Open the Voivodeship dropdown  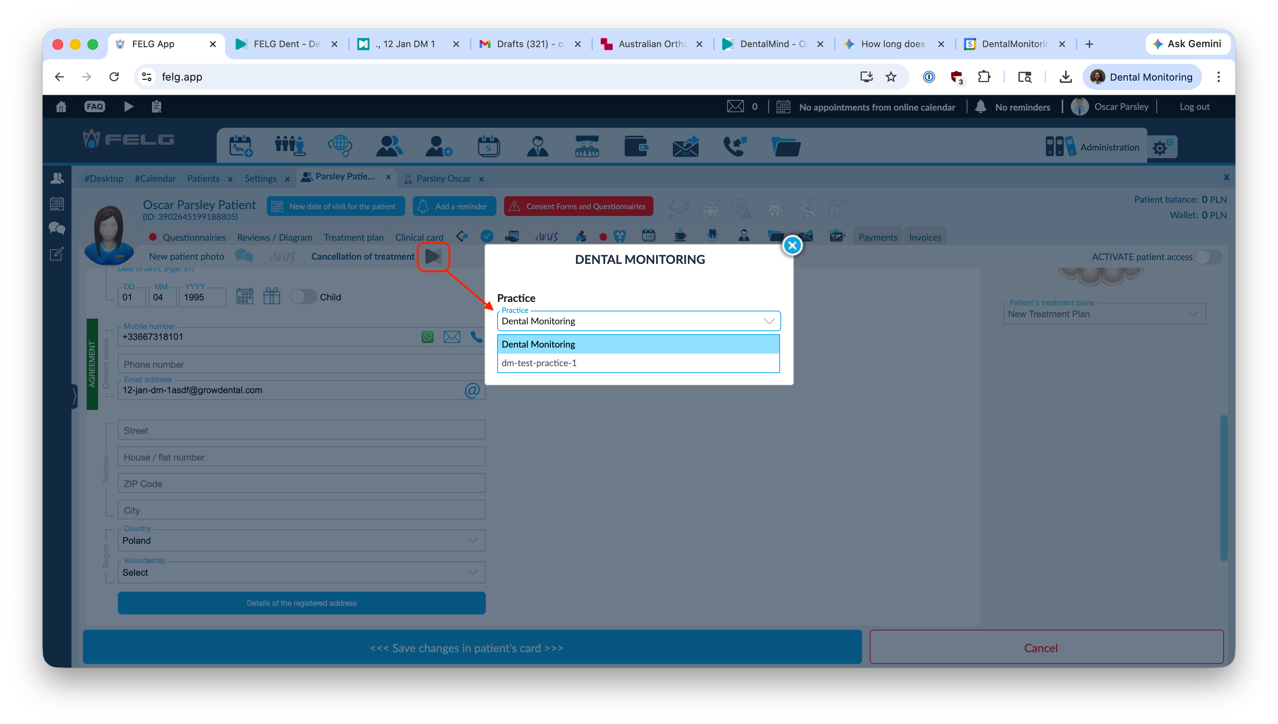click(x=301, y=572)
